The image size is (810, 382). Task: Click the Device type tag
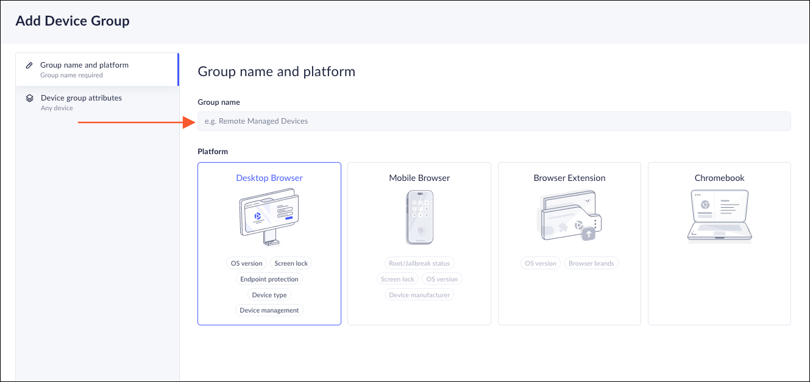coord(269,295)
